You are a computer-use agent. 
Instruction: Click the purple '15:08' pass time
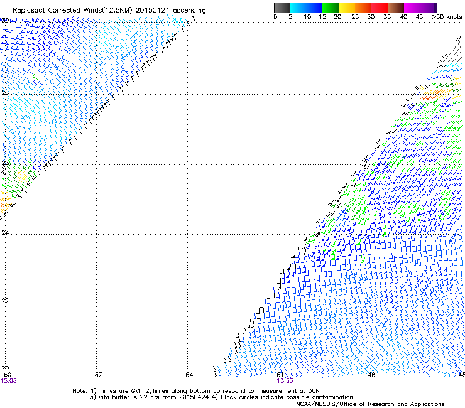[x=8, y=381]
